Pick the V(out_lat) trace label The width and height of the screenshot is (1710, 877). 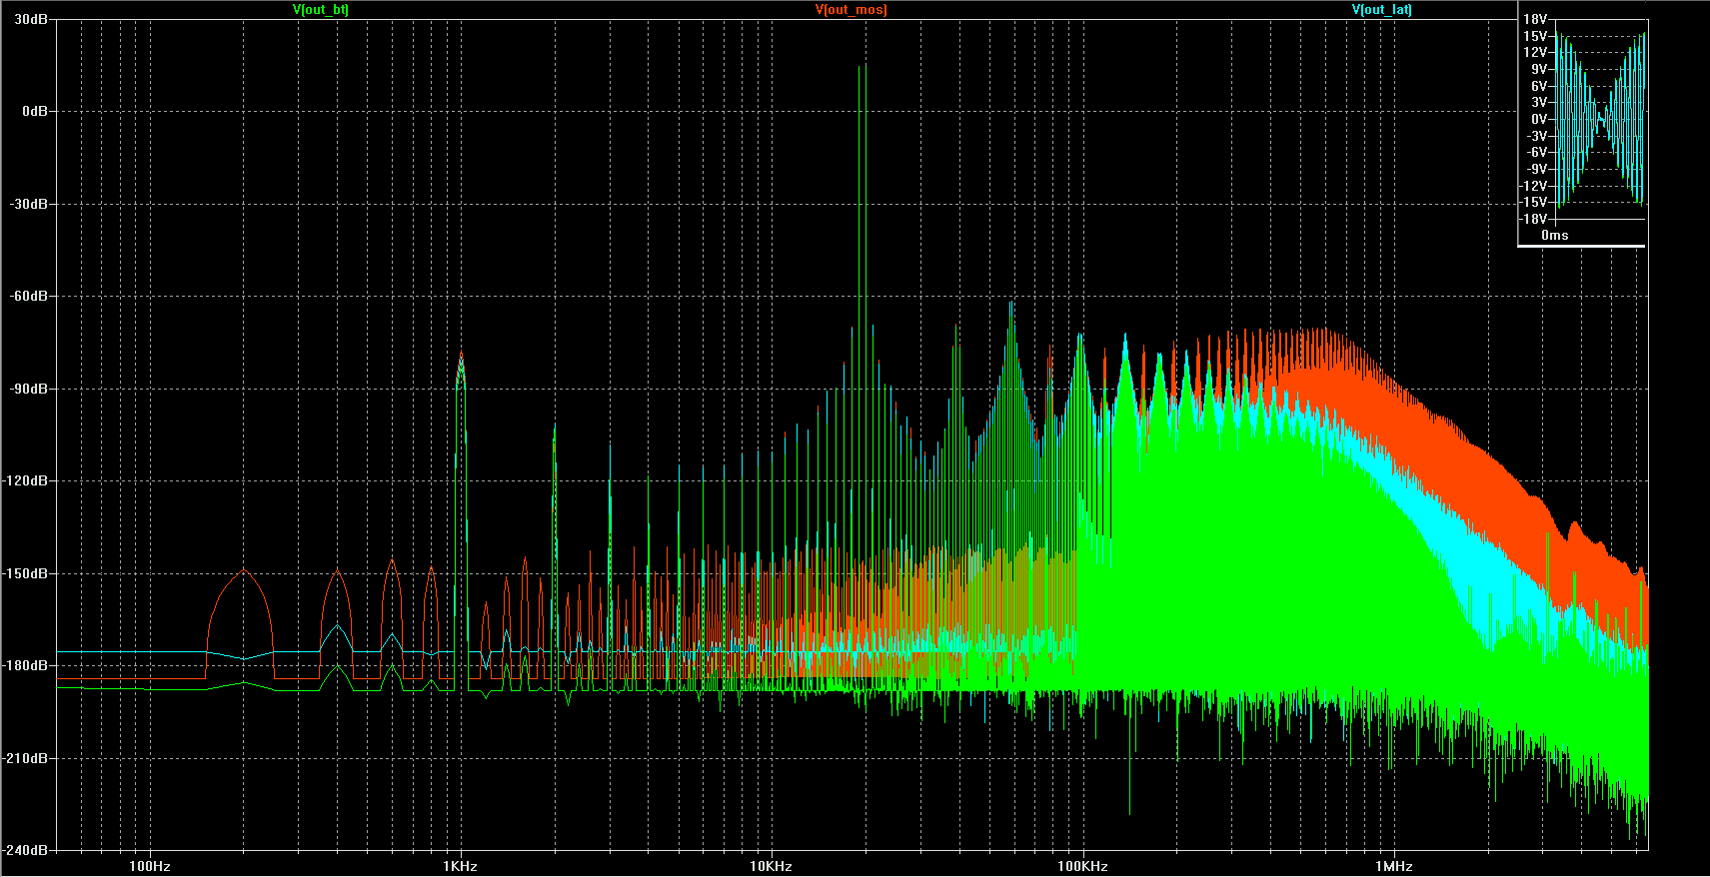pos(1381,10)
